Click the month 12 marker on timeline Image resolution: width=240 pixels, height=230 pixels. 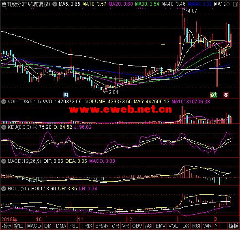pyautogui.click(x=129, y=219)
